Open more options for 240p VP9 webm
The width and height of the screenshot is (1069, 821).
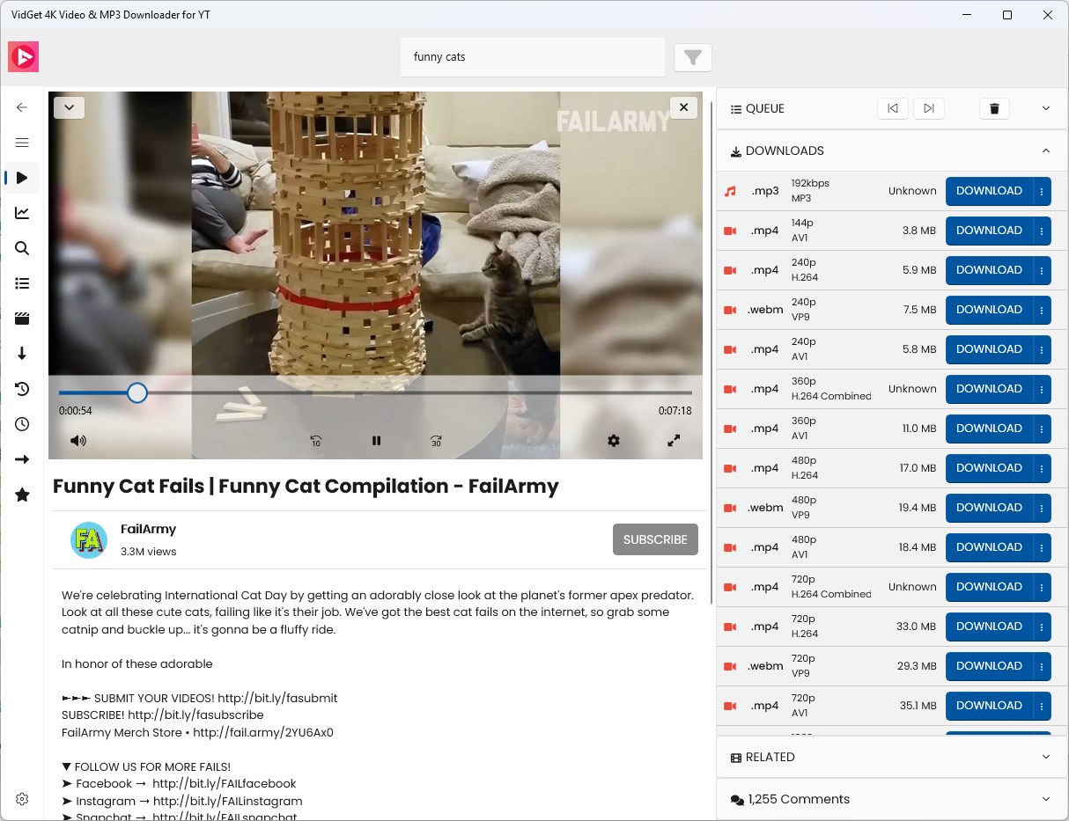tap(1042, 310)
